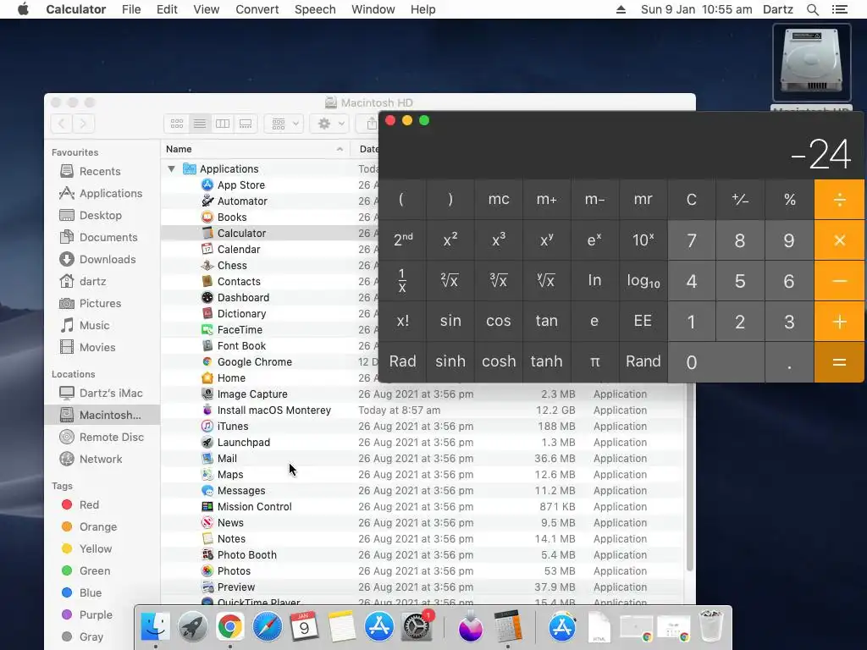The height and width of the screenshot is (650, 867).
Task: Open the Convert menu
Action: pyautogui.click(x=257, y=9)
